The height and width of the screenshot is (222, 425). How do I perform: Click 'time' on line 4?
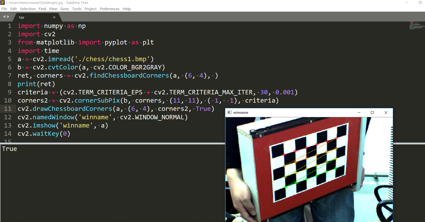pyautogui.click(x=51, y=51)
